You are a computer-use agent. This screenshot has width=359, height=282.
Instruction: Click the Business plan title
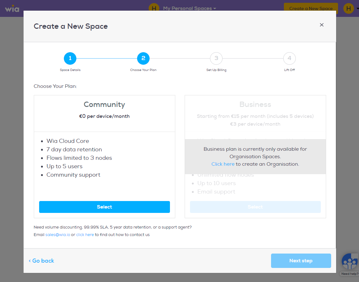tap(255, 104)
